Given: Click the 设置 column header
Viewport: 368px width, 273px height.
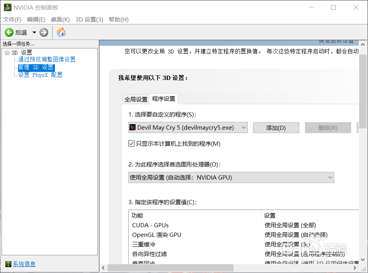Looking at the screenshot, I should (310, 215).
